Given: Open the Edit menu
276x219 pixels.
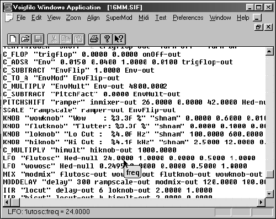Looking at the screenshot, I should [36, 18].
